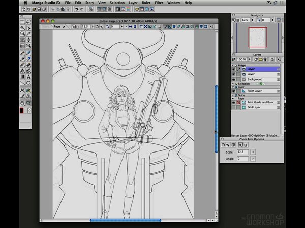Click the trash icon in Layers panel
305x228 pixels.
pyautogui.click(x=265, y=59)
